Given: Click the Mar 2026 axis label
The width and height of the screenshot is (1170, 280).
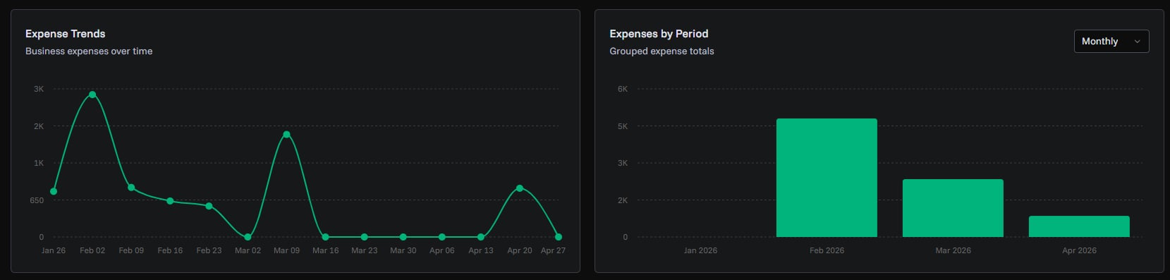Looking at the screenshot, I should 953,250.
